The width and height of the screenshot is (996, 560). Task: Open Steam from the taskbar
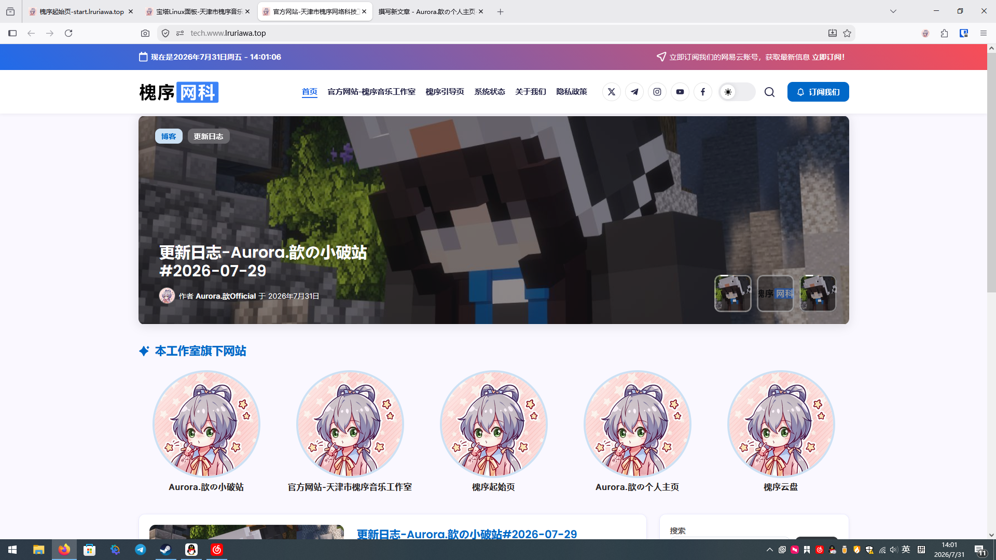[166, 550]
